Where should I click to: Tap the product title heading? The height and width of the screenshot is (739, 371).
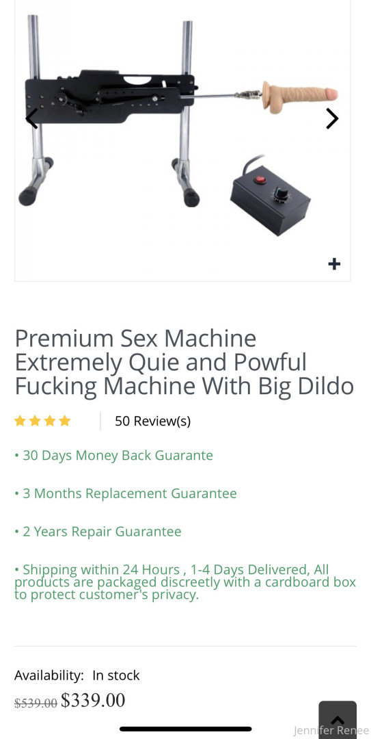[184, 362]
